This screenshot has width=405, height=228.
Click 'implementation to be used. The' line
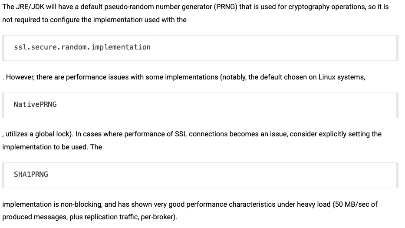pyautogui.click(x=52, y=147)
